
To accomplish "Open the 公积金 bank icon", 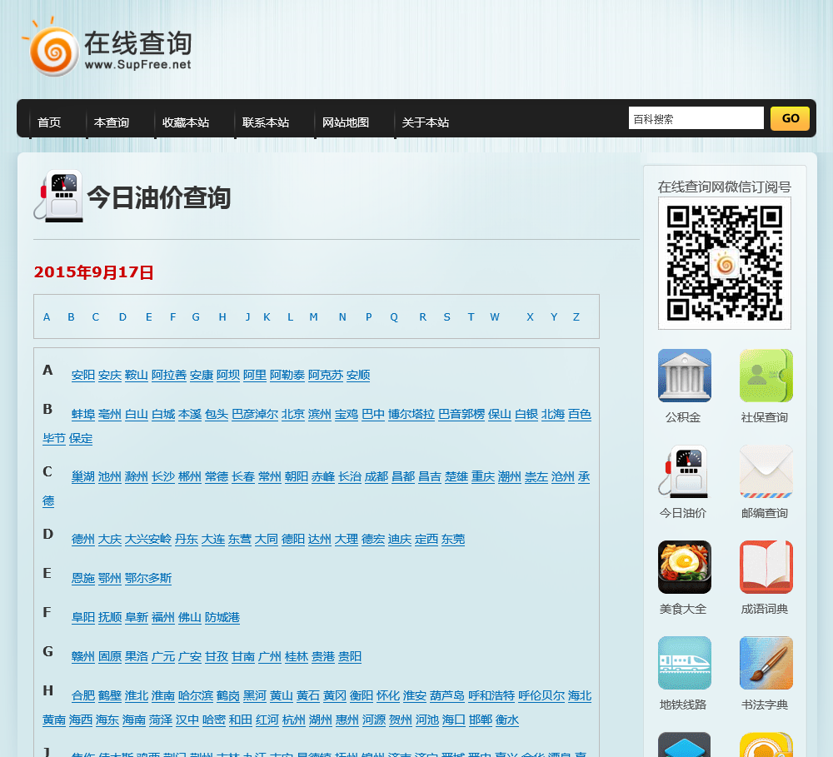I will point(684,376).
